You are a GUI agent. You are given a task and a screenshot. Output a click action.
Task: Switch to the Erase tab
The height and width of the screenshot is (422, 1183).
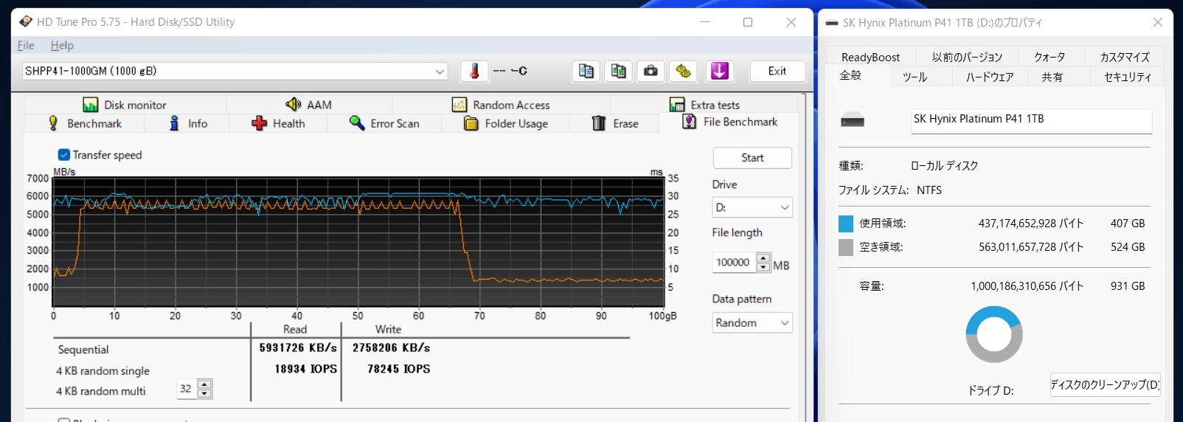[615, 123]
